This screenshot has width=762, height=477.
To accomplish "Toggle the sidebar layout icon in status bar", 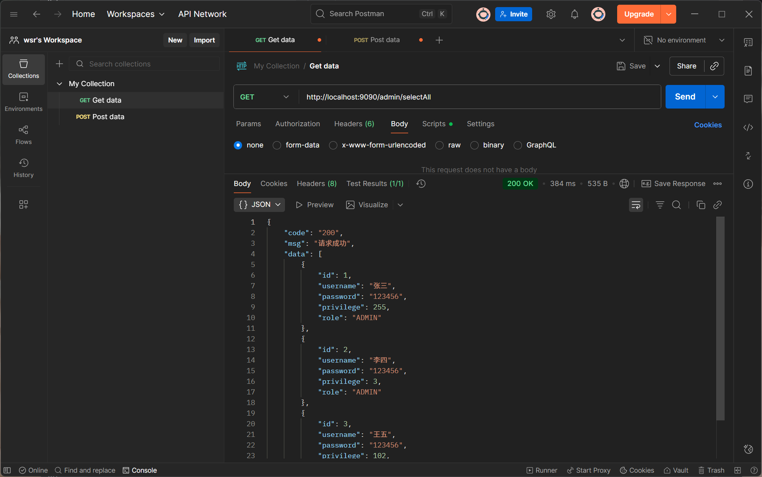I will [x=7, y=470].
